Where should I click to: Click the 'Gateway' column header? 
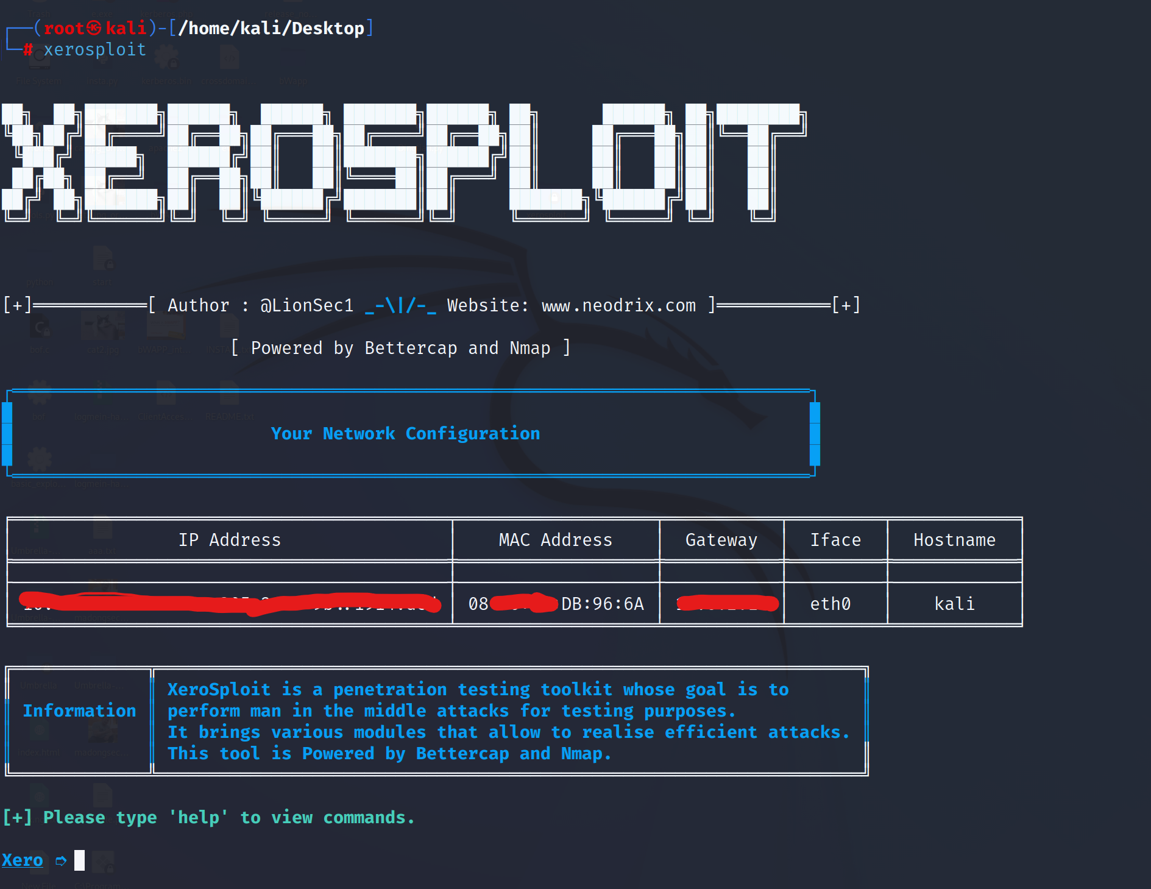click(721, 540)
